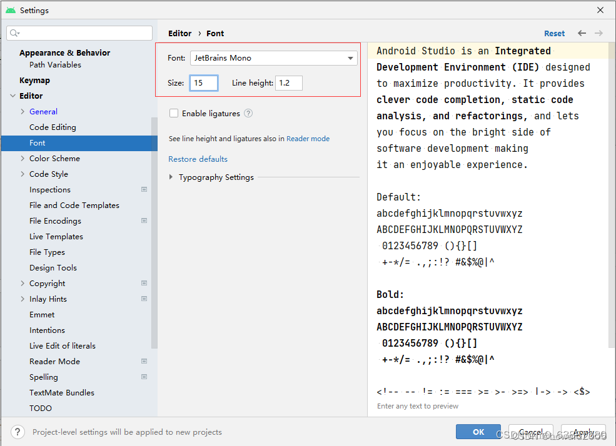Click project-level icon beside Spelling

tap(144, 377)
